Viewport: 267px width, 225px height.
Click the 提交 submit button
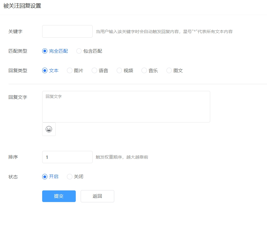tap(59, 196)
